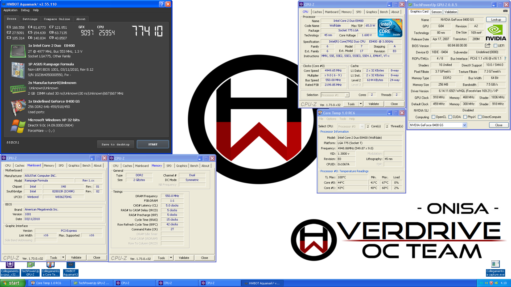
Task: Click Aquamark title bar help question icon
Action: click(x=162, y=4)
